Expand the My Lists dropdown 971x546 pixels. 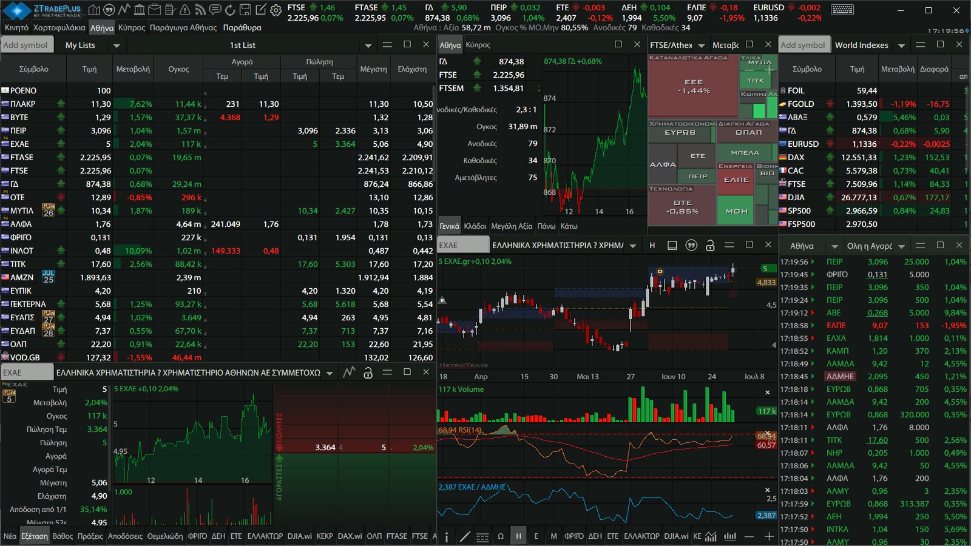pos(117,45)
